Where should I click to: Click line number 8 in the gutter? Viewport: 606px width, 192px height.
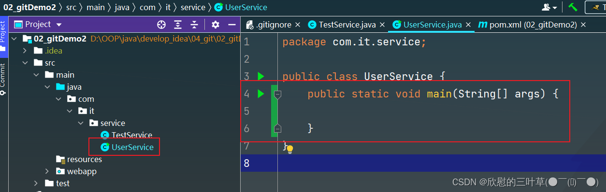click(246, 163)
